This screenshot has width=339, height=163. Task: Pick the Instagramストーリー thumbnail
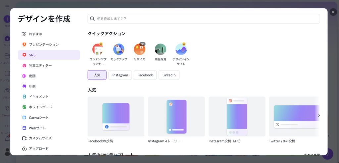176,117
